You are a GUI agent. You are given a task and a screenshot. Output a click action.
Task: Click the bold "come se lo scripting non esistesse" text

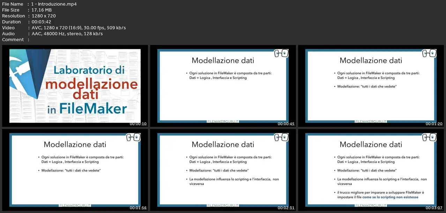pyautogui.click(x=390, y=197)
